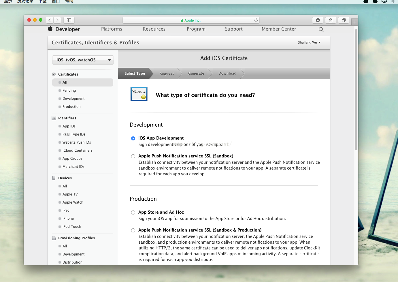The width and height of the screenshot is (398, 282).
Task: Open Merchant IDs
Action: click(x=73, y=167)
